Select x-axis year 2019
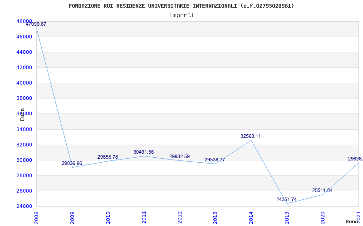 click(x=287, y=217)
